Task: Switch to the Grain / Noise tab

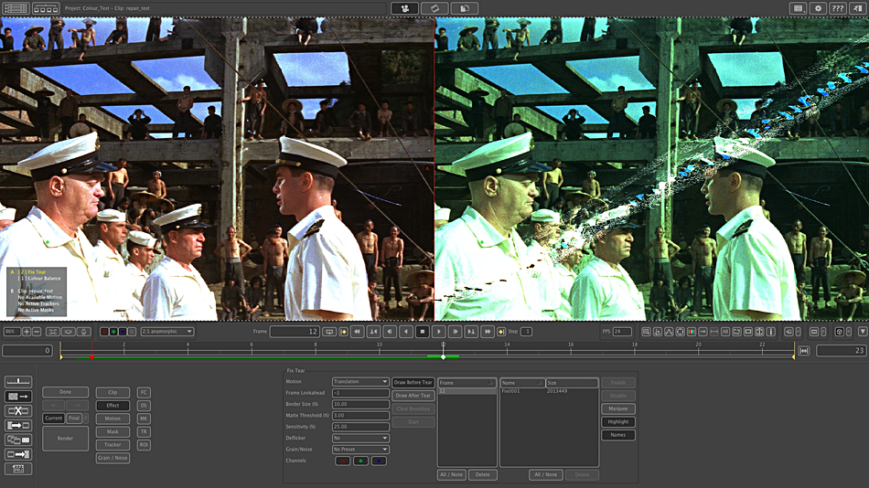Action: pos(113,458)
